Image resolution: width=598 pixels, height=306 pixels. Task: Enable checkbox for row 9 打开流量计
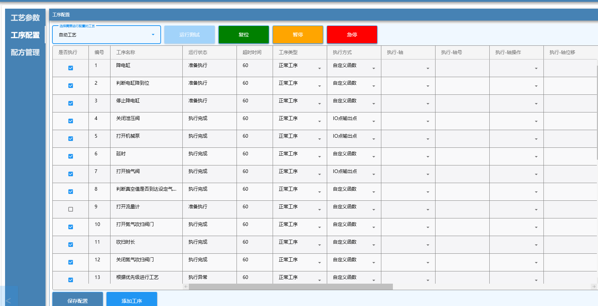71,209
